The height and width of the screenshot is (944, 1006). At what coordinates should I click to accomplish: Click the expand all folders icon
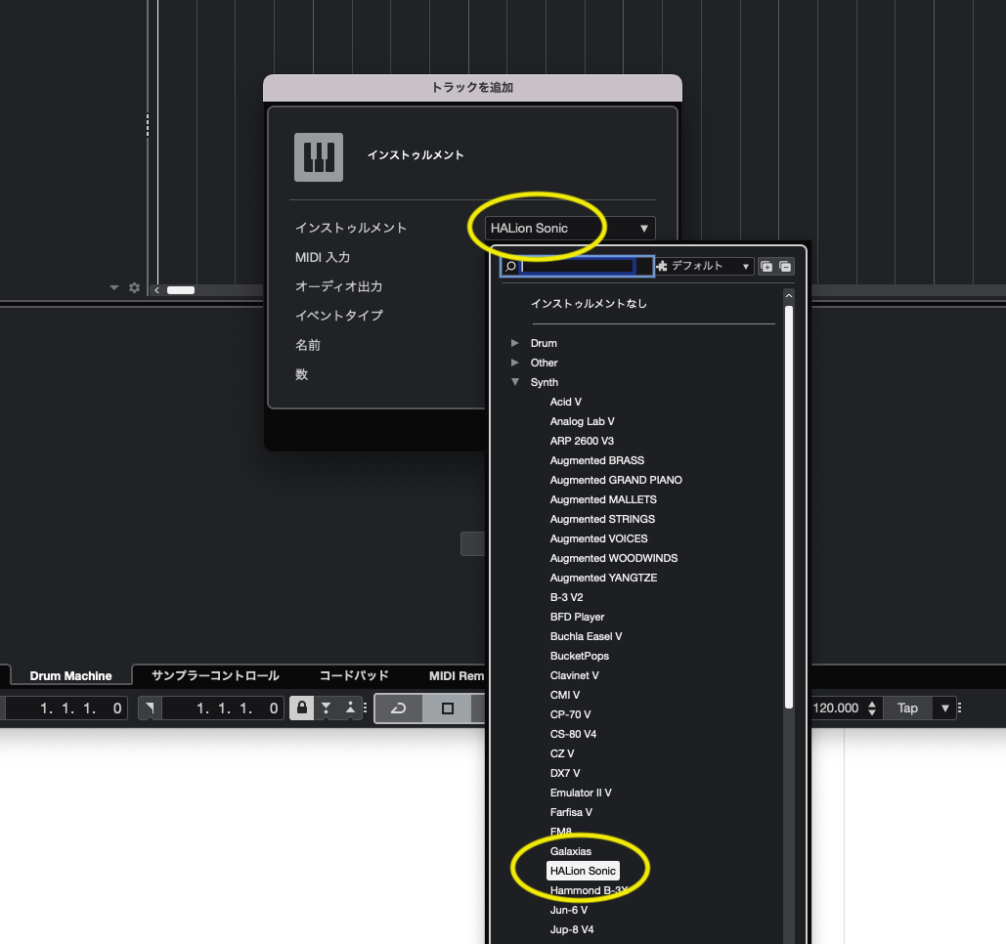[x=766, y=266]
